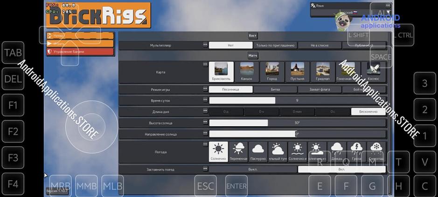Set multiplayer to Нет

coord(231,45)
